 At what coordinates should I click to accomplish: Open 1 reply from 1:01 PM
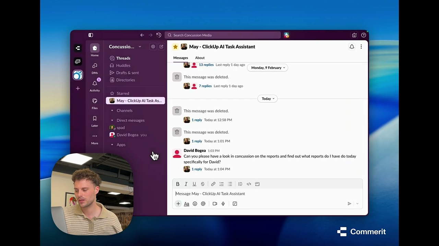tap(197, 141)
